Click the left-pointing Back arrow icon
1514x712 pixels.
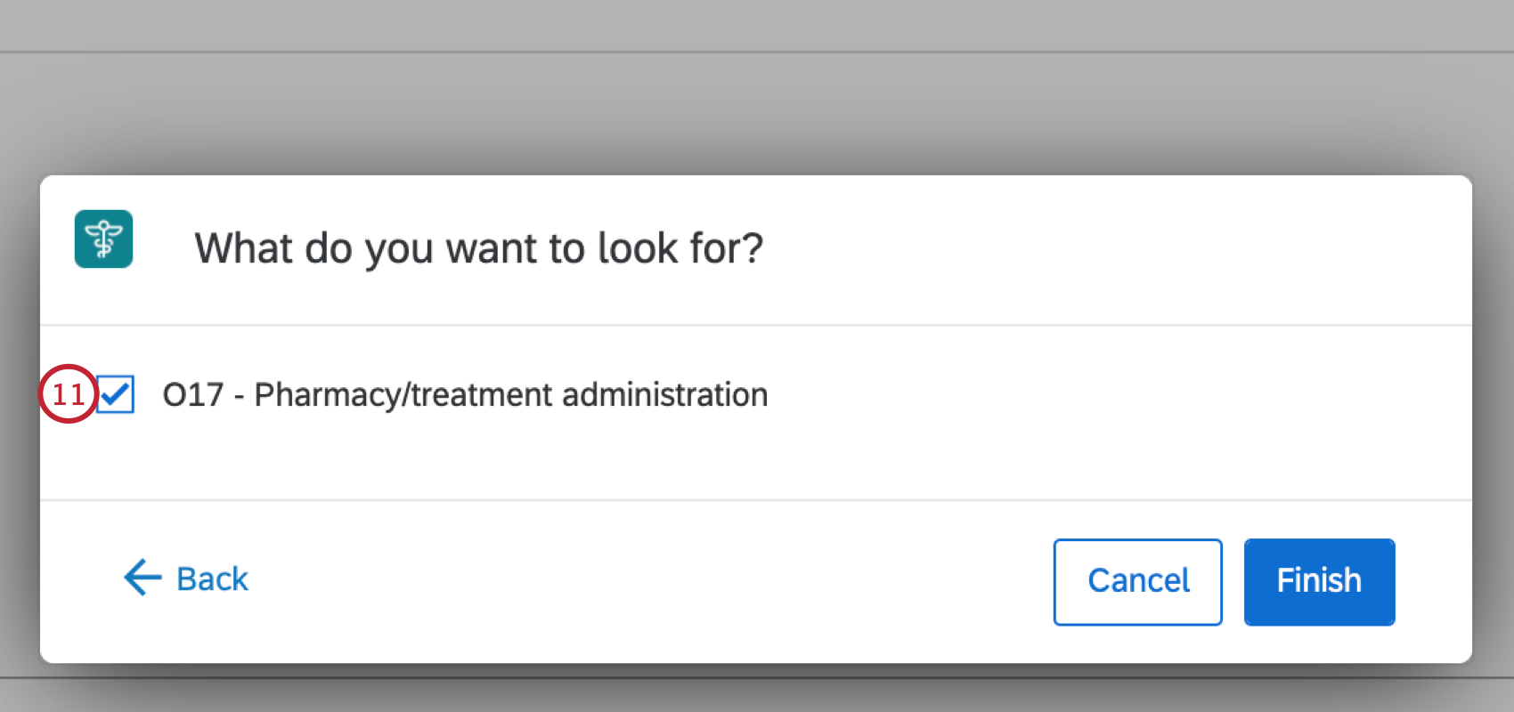[142, 578]
